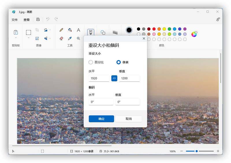Select the 像素 radio button
231x163 pixels.
pos(118,62)
